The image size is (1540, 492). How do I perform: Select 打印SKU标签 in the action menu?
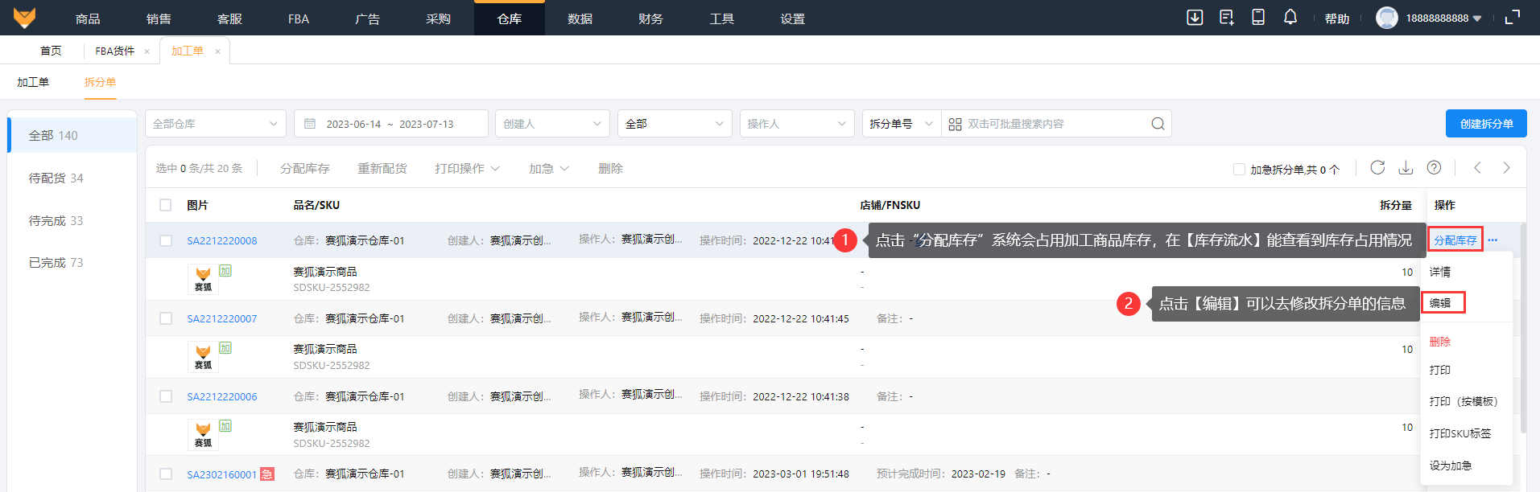pyautogui.click(x=1460, y=433)
